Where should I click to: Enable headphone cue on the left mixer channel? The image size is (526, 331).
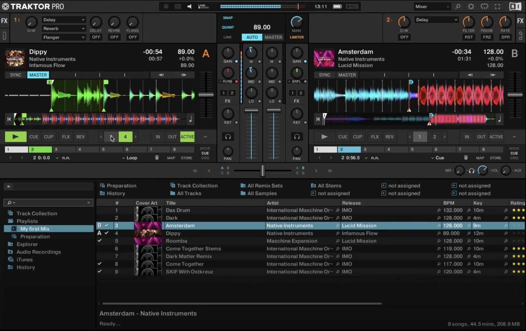(228, 137)
